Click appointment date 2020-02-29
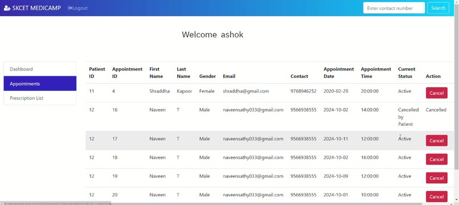Viewport: 459px width, 205px height. tap(336, 91)
